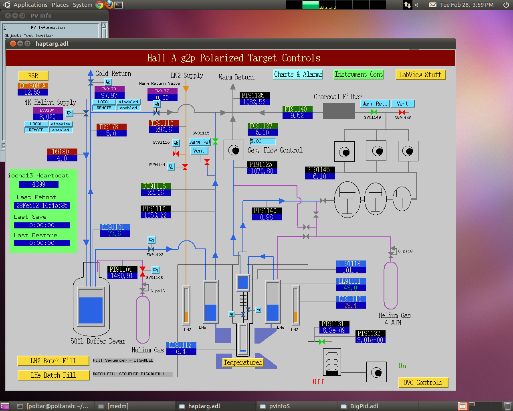Click Vent above SV91148
The width and height of the screenshot is (513, 411).
point(402,104)
